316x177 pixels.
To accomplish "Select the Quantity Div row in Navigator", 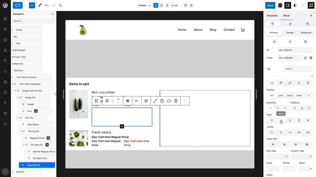I will [x=37, y=165].
